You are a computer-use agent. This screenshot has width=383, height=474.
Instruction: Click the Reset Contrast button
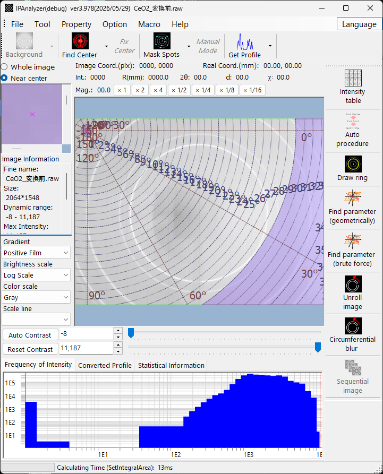[30, 349]
